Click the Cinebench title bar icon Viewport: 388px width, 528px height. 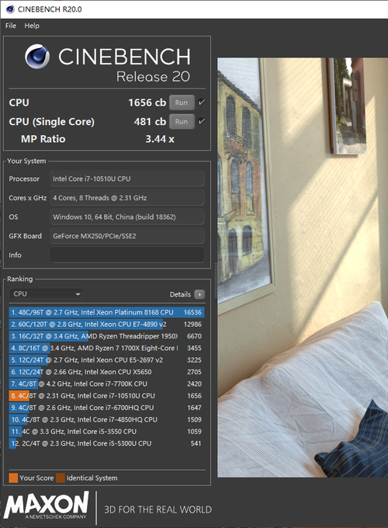[x=10, y=9]
